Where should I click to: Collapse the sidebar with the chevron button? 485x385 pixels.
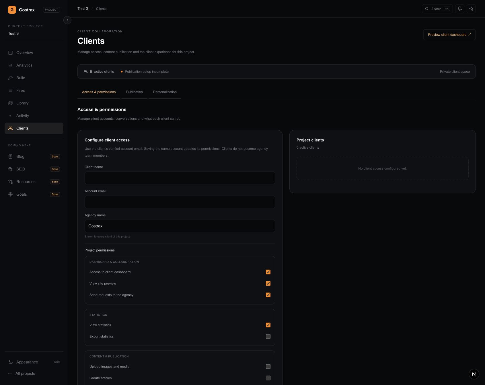67,20
